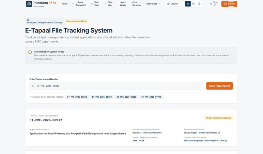This screenshot has height=154, width=263.
Task: Click Shivaji Nagar - Ghole Road ward text
Action: [202, 133]
